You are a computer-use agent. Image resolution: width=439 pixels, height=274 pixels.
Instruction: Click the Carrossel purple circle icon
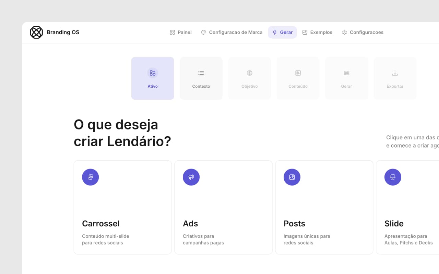click(x=91, y=177)
